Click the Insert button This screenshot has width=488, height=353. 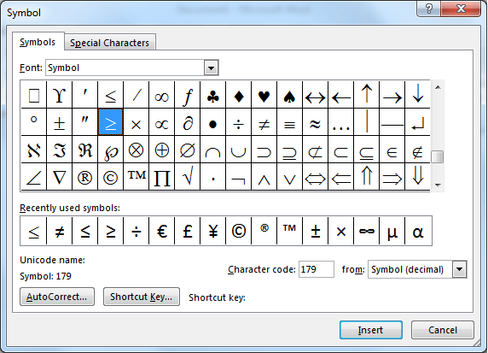click(370, 330)
